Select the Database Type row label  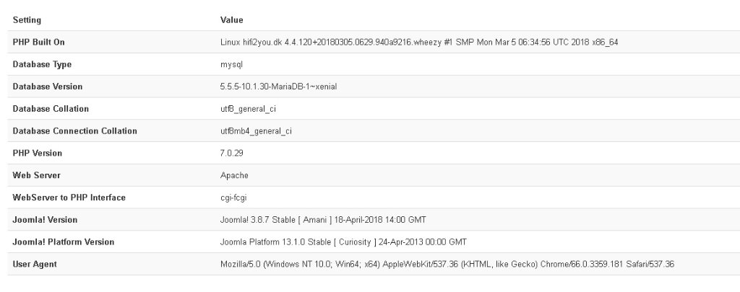tap(42, 64)
